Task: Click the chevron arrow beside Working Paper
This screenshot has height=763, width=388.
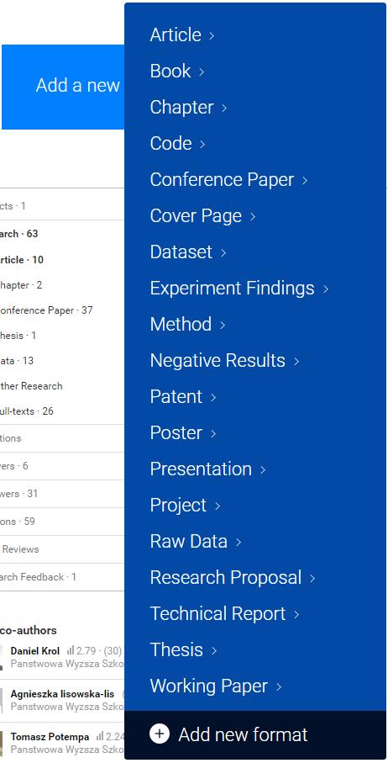Action: (279, 686)
